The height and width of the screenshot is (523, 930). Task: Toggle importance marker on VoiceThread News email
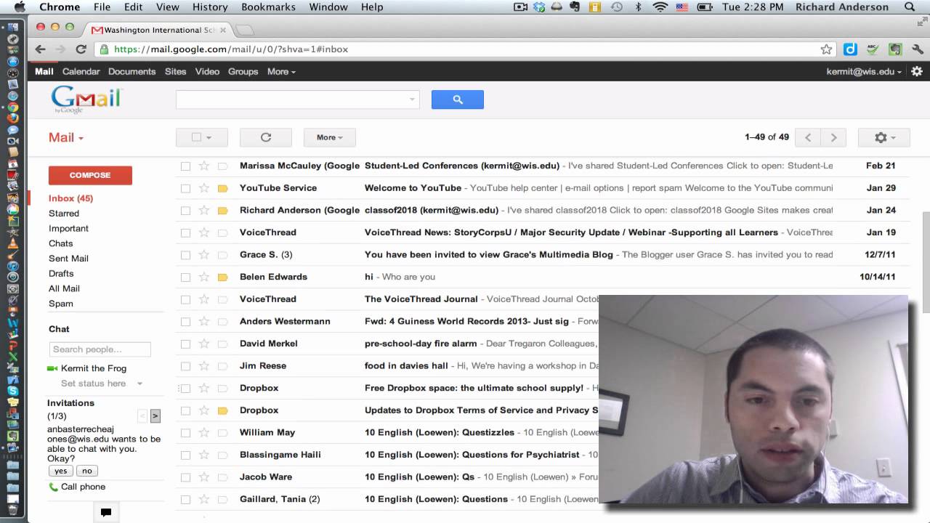pos(223,232)
